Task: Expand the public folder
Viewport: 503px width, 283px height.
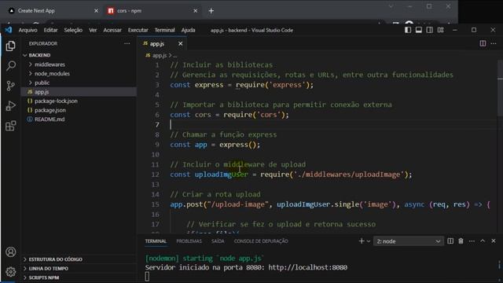Action: pos(79,83)
